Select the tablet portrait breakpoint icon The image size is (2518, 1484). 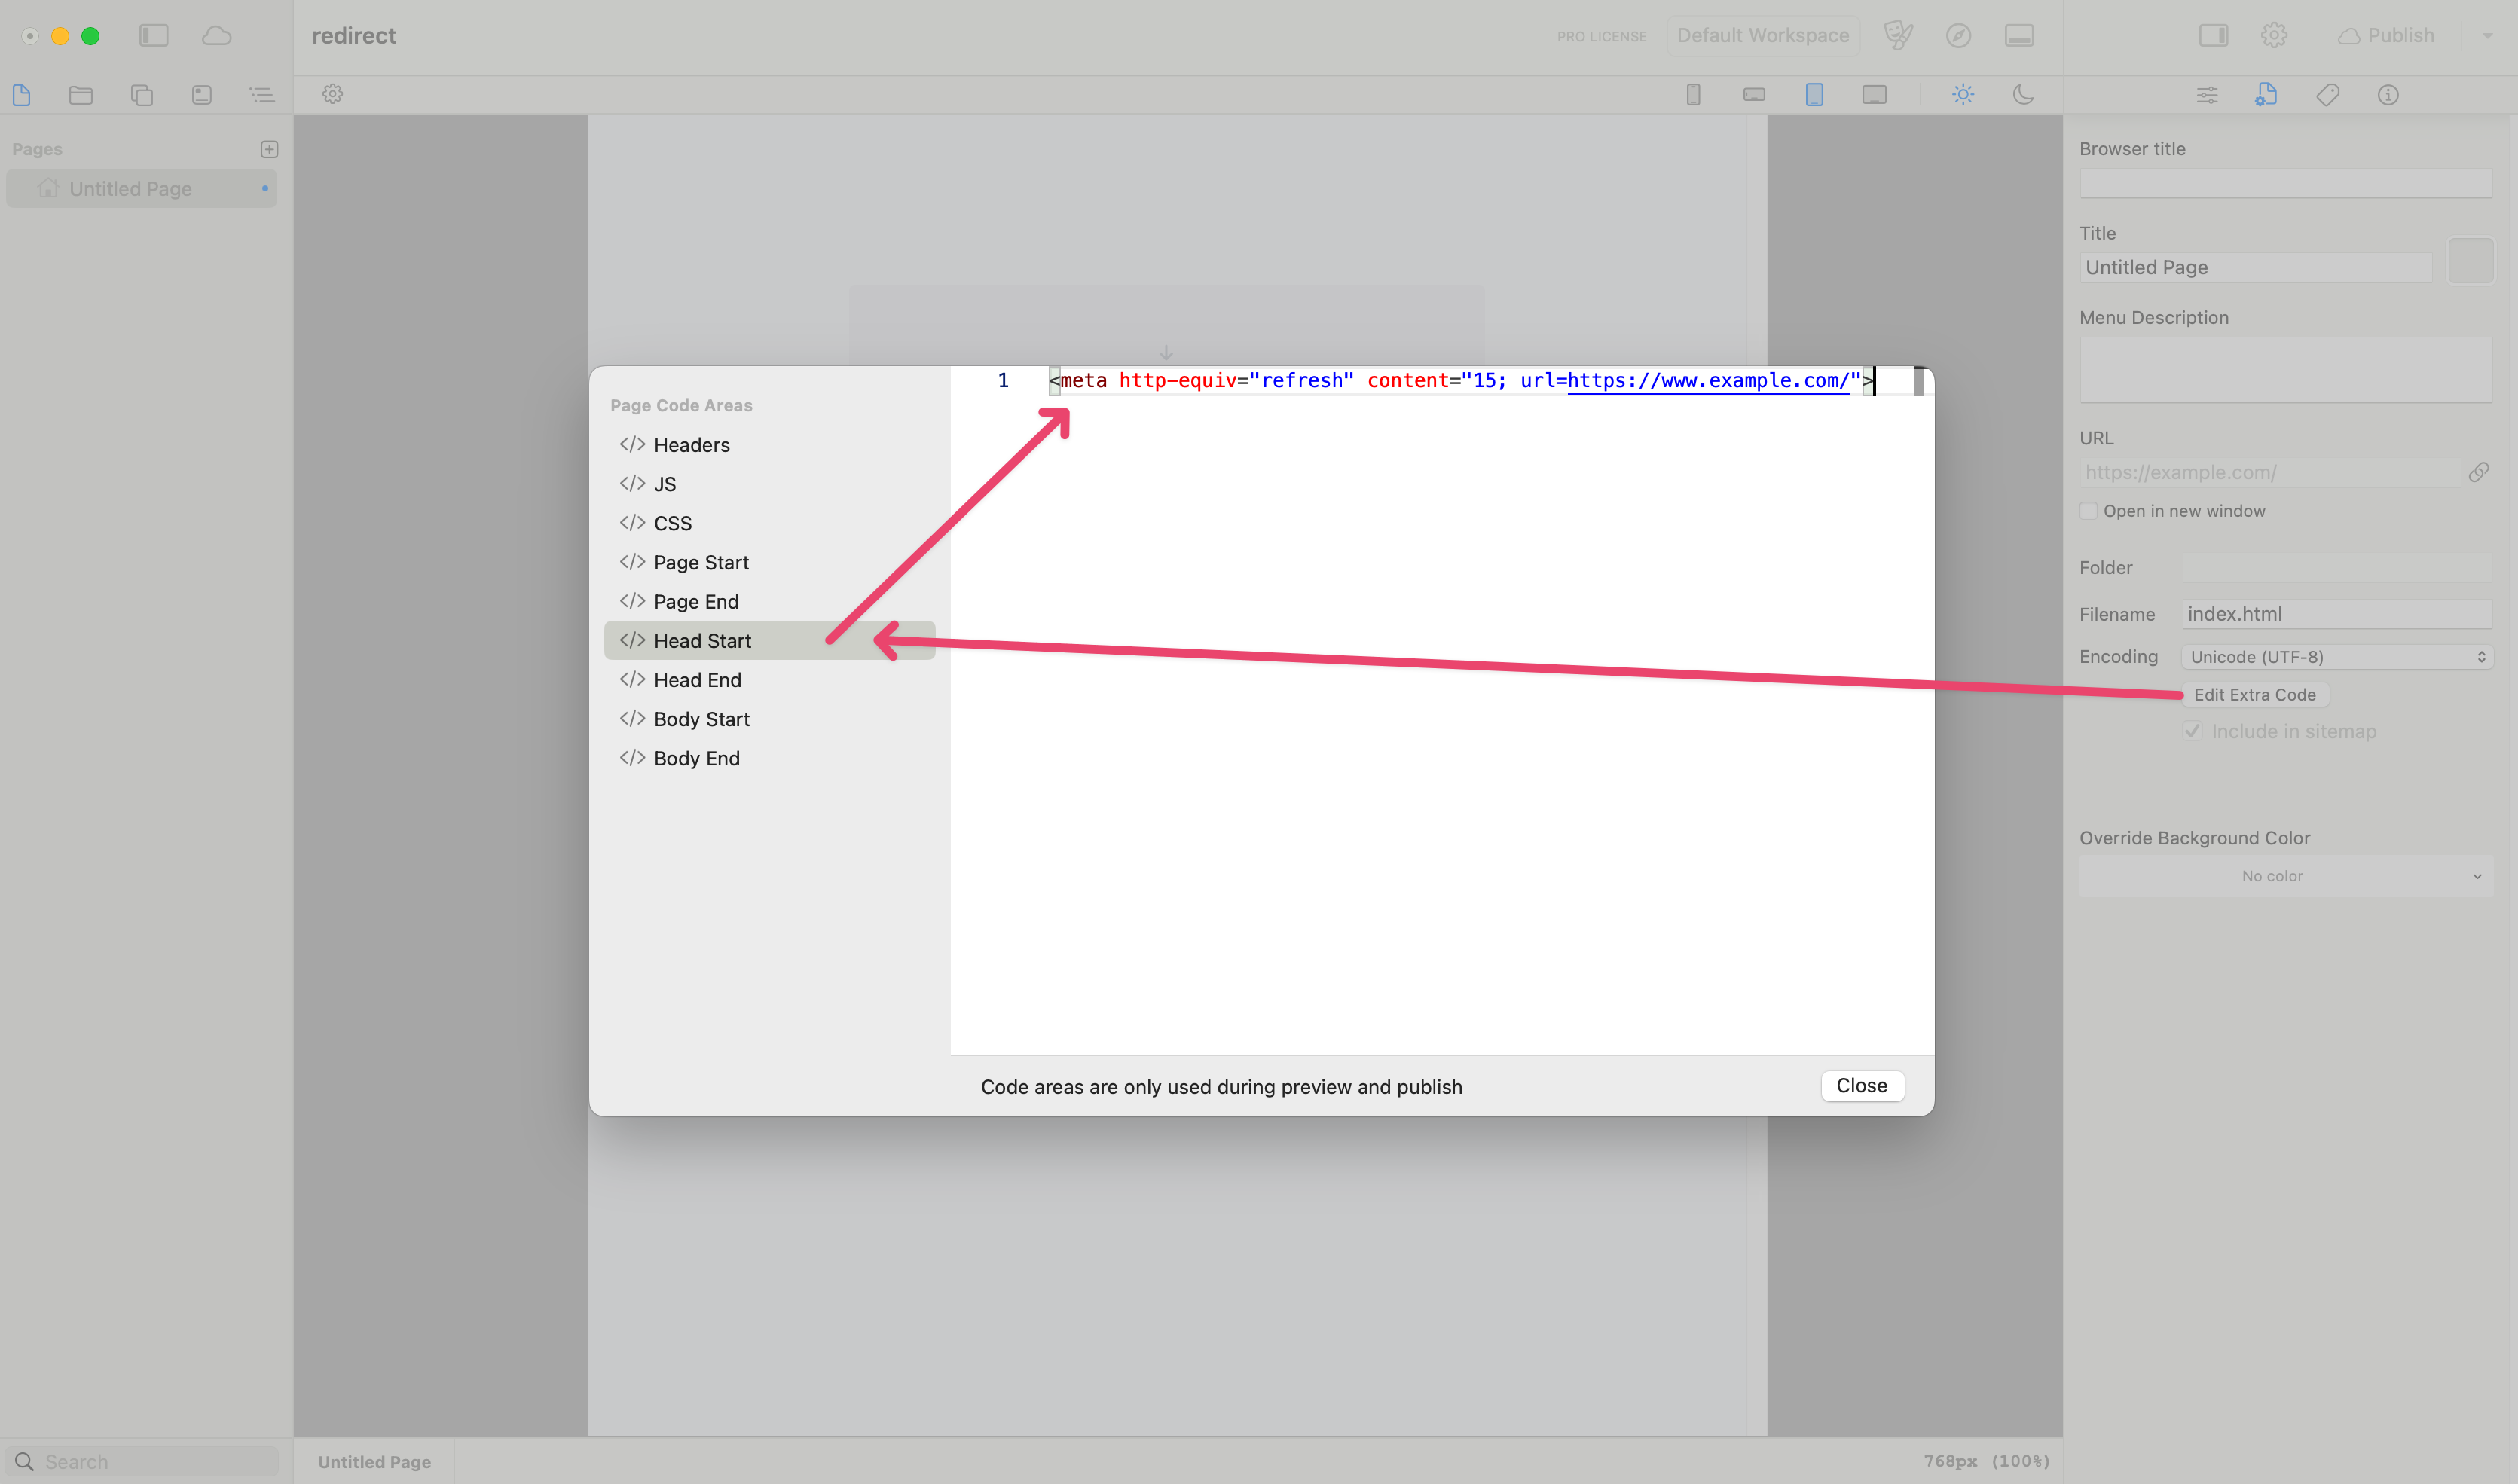point(1814,95)
